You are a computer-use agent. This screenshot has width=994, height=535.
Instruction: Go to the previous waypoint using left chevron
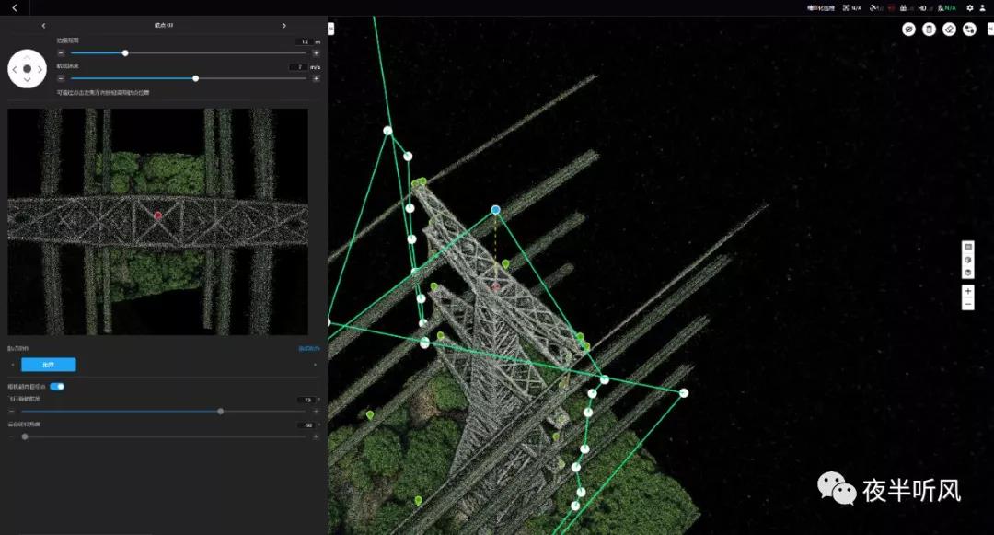click(x=43, y=26)
